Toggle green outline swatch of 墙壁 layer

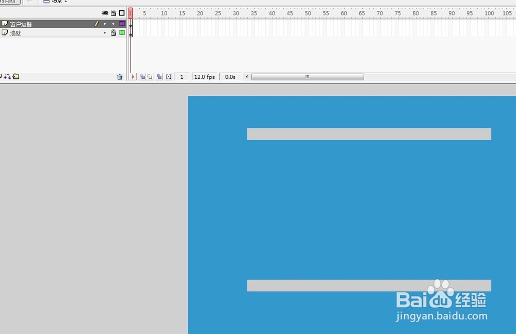point(122,32)
